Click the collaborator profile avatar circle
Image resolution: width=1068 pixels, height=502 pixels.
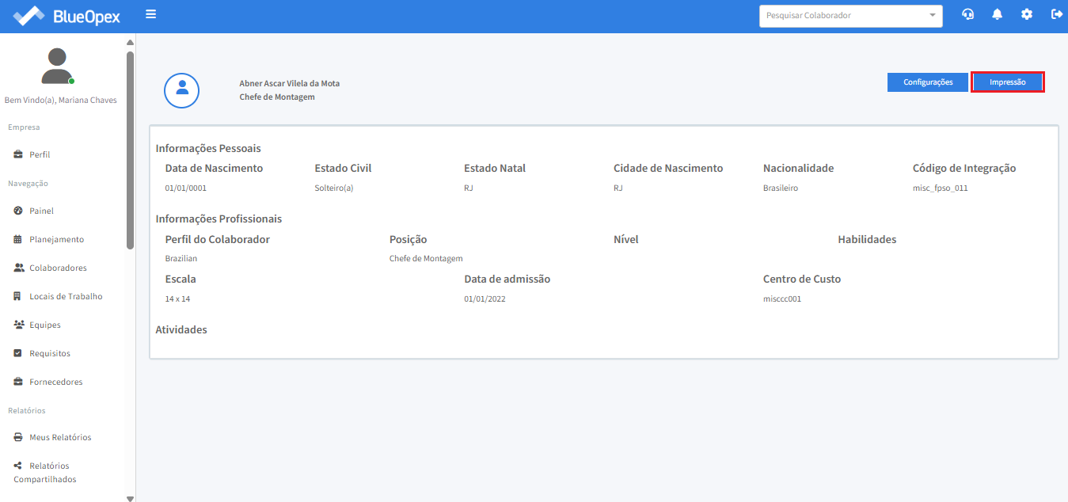[x=181, y=90]
